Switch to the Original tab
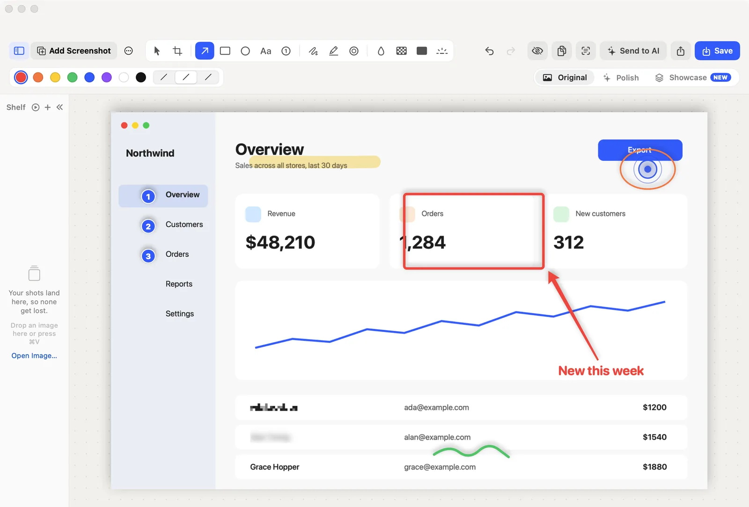749x507 pixels. click(x=565, y=78)
